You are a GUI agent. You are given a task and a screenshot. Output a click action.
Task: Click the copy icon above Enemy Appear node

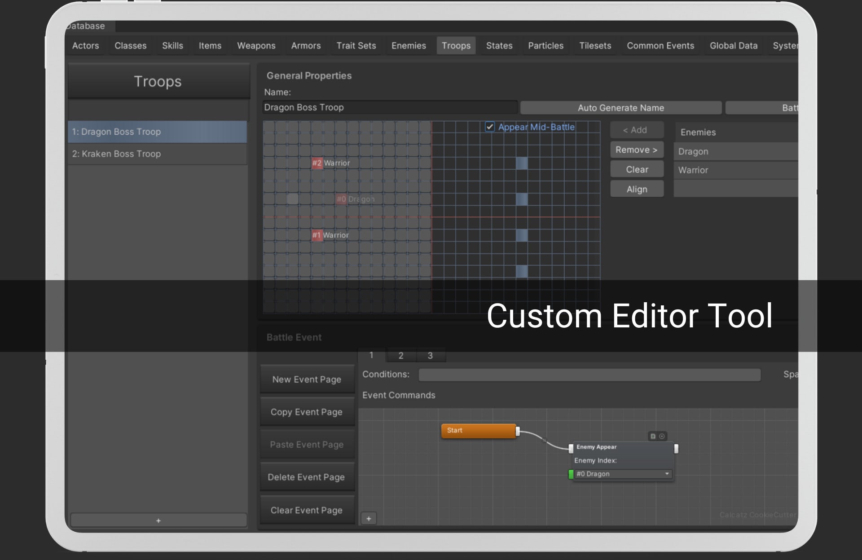[653, 436]
